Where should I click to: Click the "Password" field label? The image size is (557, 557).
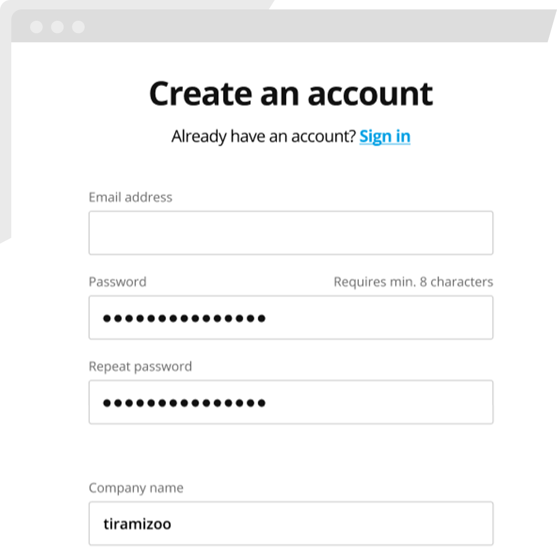118,282
